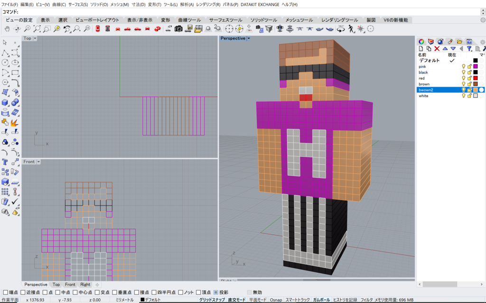
Task: Click the Move Layer Down arrow
Action: pos(453,49)
